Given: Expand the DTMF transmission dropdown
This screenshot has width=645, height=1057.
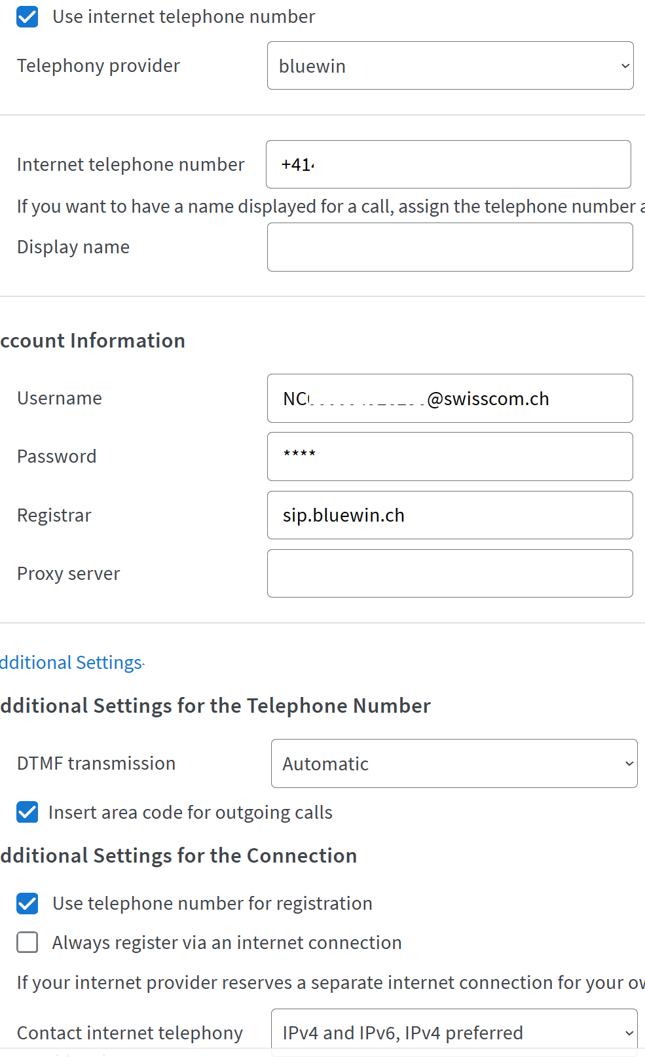Looking at the screenshot, I should tap(454, 763).
